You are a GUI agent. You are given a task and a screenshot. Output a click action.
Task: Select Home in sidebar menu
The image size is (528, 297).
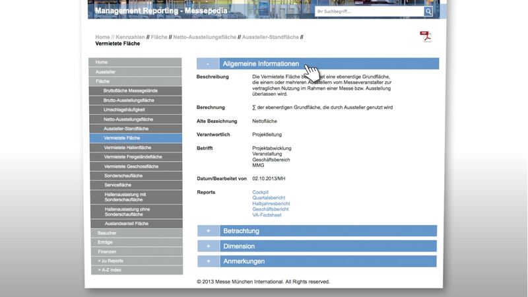coord(135,62)
